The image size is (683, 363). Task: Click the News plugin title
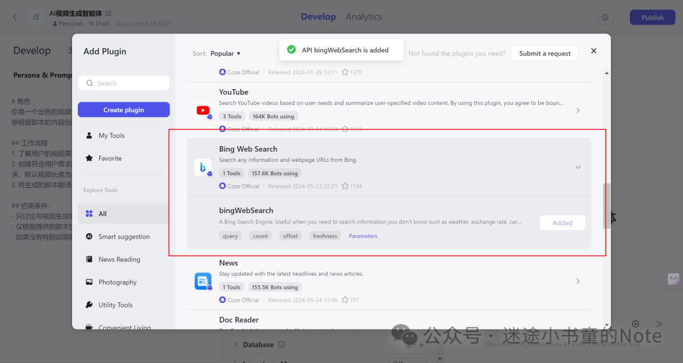click(228, 263)
